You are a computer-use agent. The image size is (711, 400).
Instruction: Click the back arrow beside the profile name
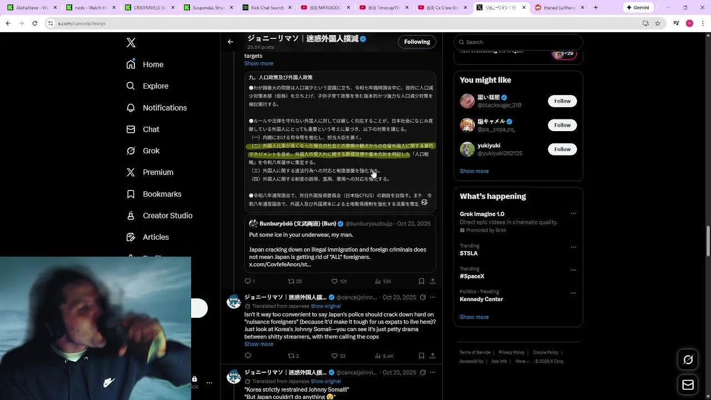tap(231, 42)
